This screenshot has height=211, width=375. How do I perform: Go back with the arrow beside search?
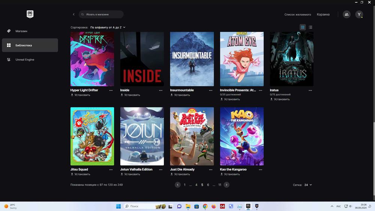[73, 14]
